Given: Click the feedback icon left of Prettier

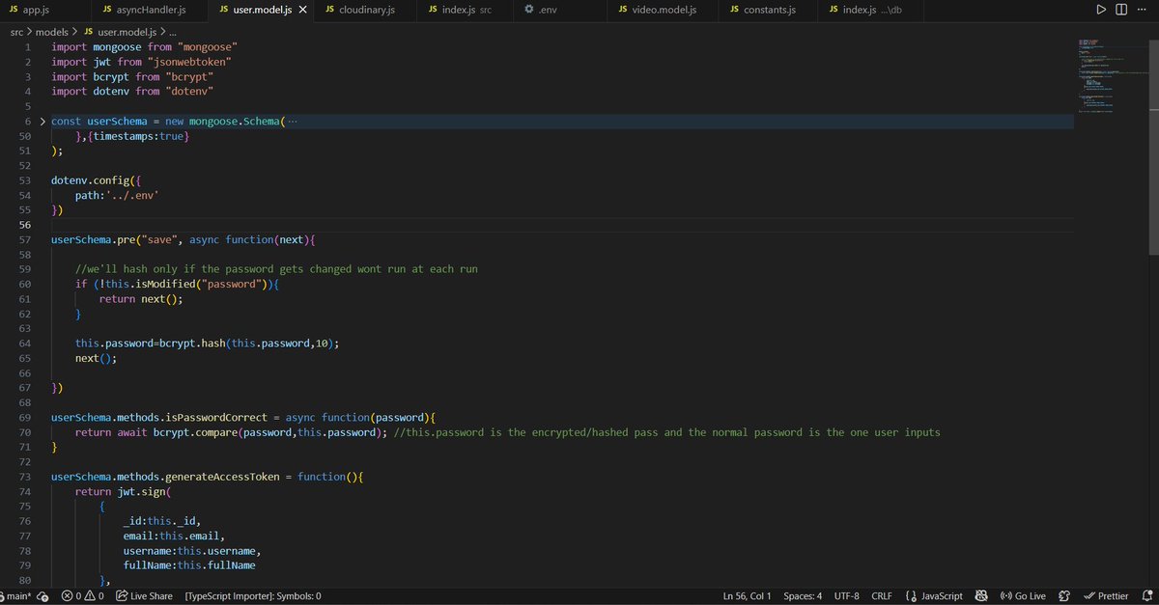Looking at the screenshot, I should (1065, 596).
